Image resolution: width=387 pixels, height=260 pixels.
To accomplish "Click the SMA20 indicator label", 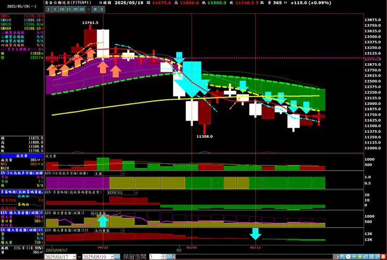I will click(x=5, y=25).
